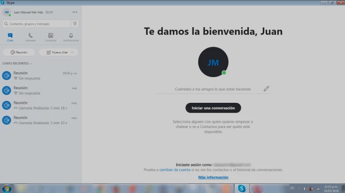This screenshot has width=345, height=193.
Task: Click the JM profile avatar in sidebar
Action: pyautogui.click(x=7, y=12)
